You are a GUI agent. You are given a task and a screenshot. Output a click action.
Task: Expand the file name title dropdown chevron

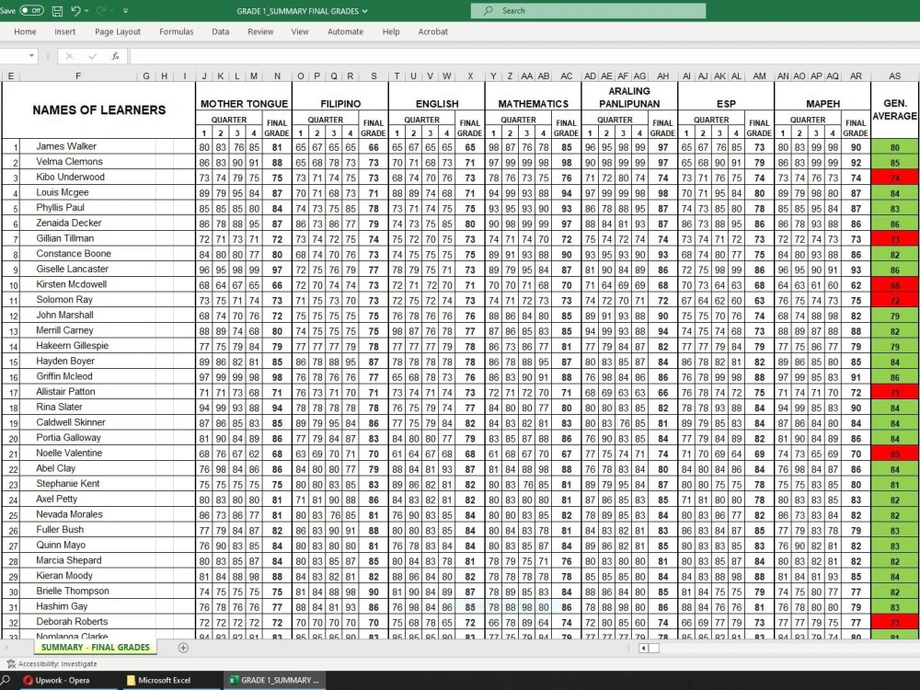365,10
